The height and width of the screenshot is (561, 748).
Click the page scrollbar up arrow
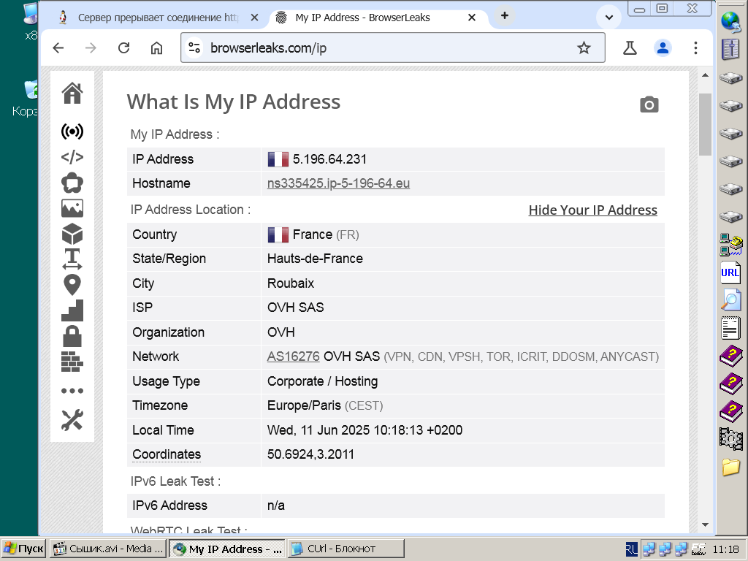tap(705, 75)
